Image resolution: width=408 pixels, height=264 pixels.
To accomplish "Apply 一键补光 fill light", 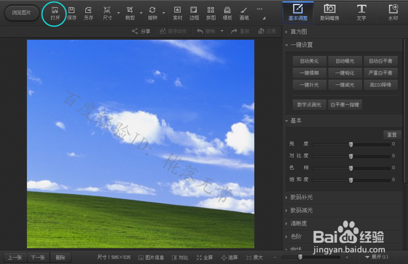I will point(309,85).
